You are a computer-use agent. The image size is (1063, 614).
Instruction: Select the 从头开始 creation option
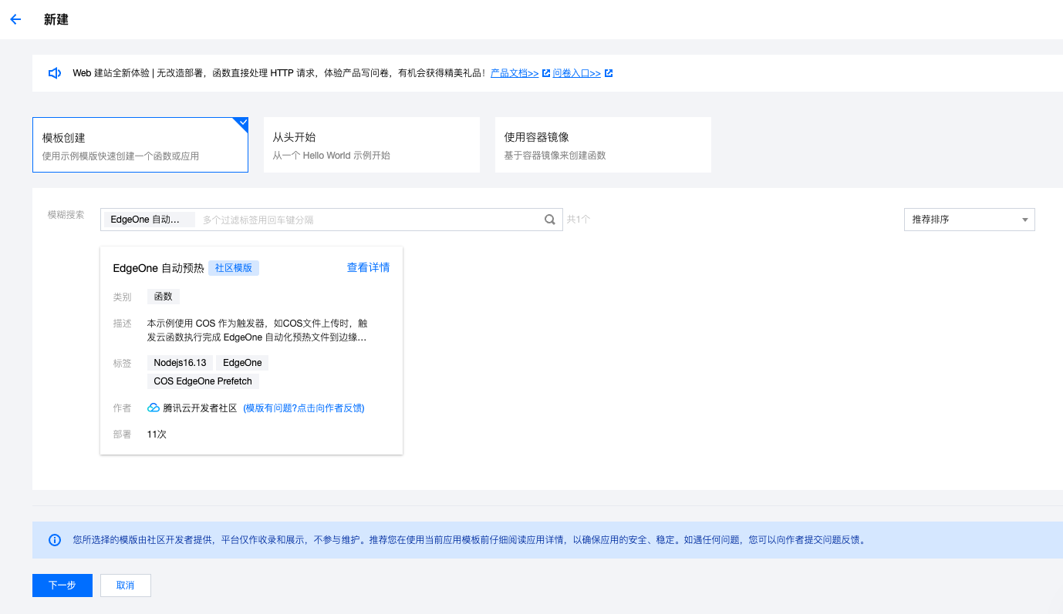click(372, 145)
